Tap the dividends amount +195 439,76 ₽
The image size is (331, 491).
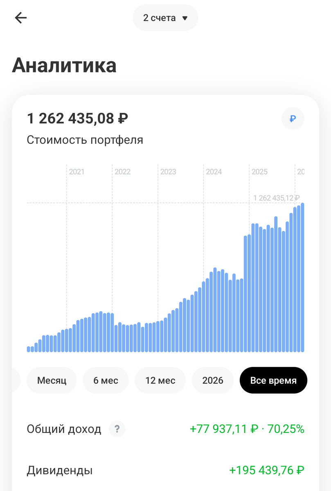click(x=266, y=470)
